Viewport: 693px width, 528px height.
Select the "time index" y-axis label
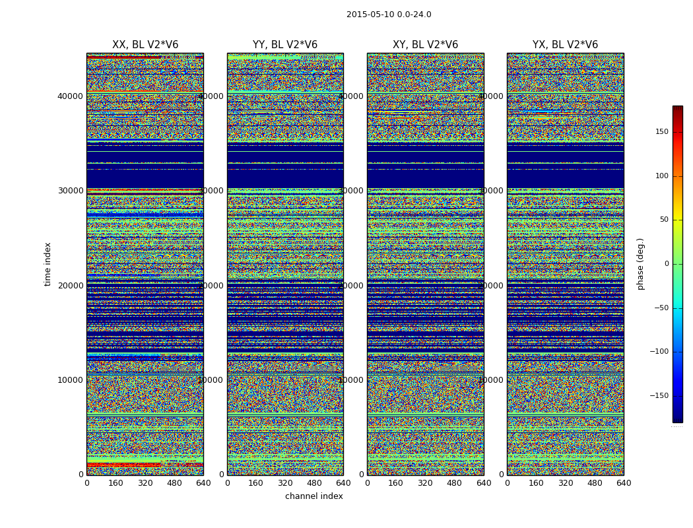tap(48, 264)
